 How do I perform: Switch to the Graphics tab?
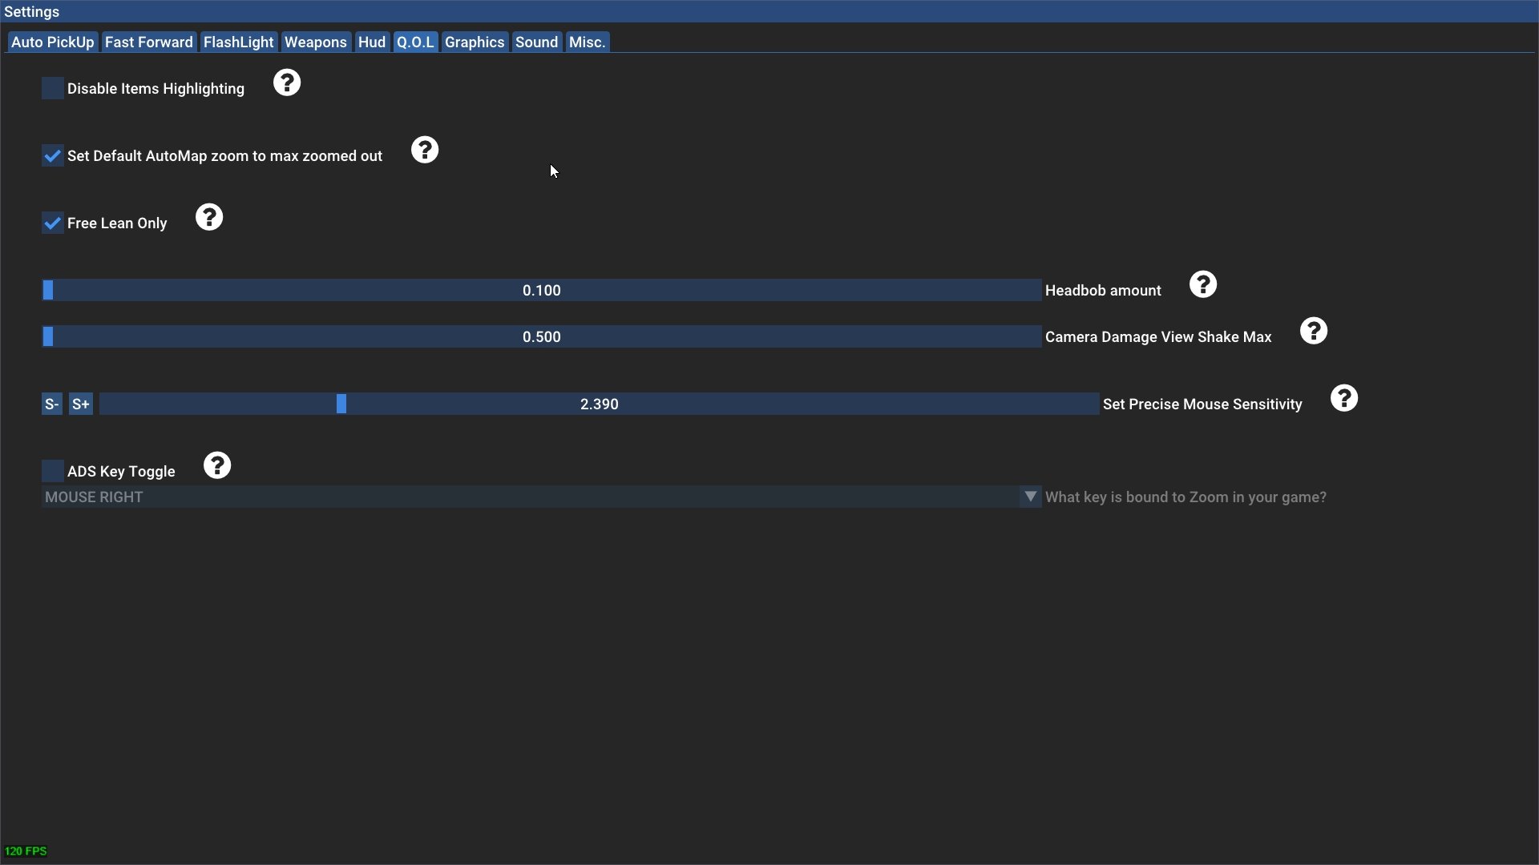point(475,42)
